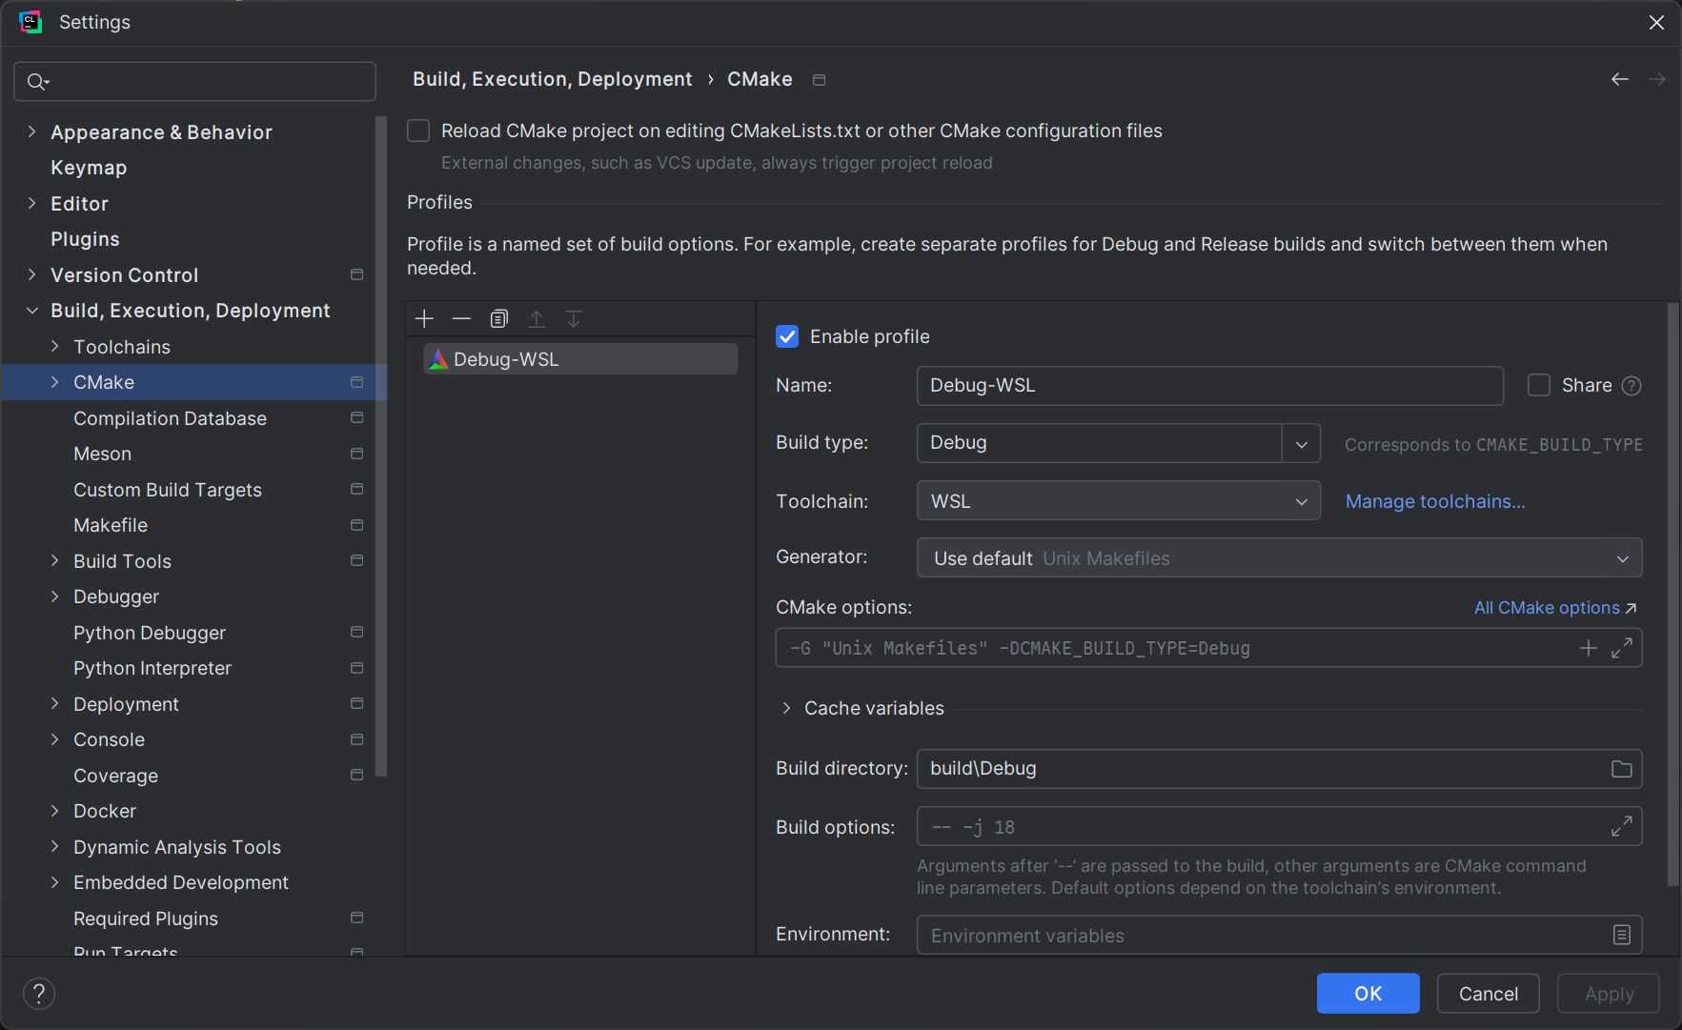Expand Cache variables section
The height and width of the screenshot is (1030, 1682).
[x=786, y=708]
